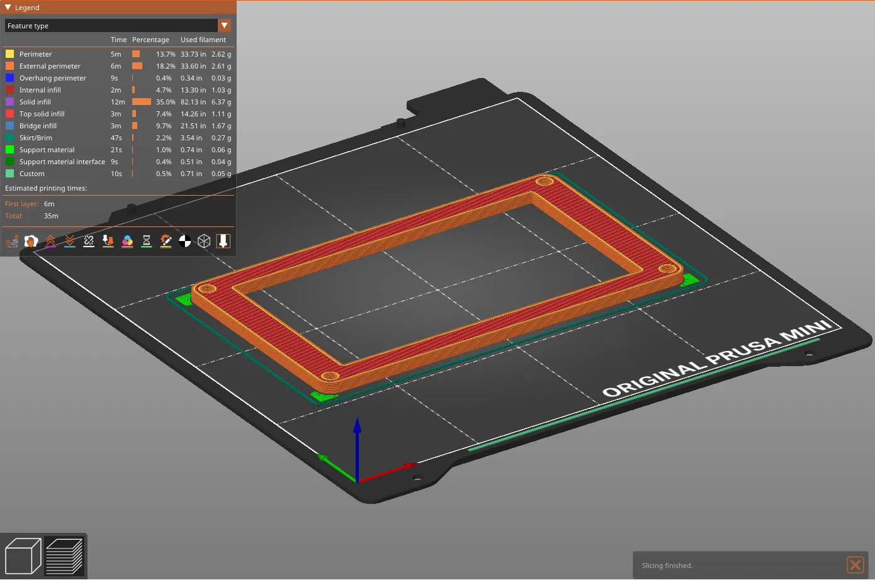The width and height of the screenshot is (875, 580).
Task: Click the First layer time value 6m
Action: [x=49, y=204]
